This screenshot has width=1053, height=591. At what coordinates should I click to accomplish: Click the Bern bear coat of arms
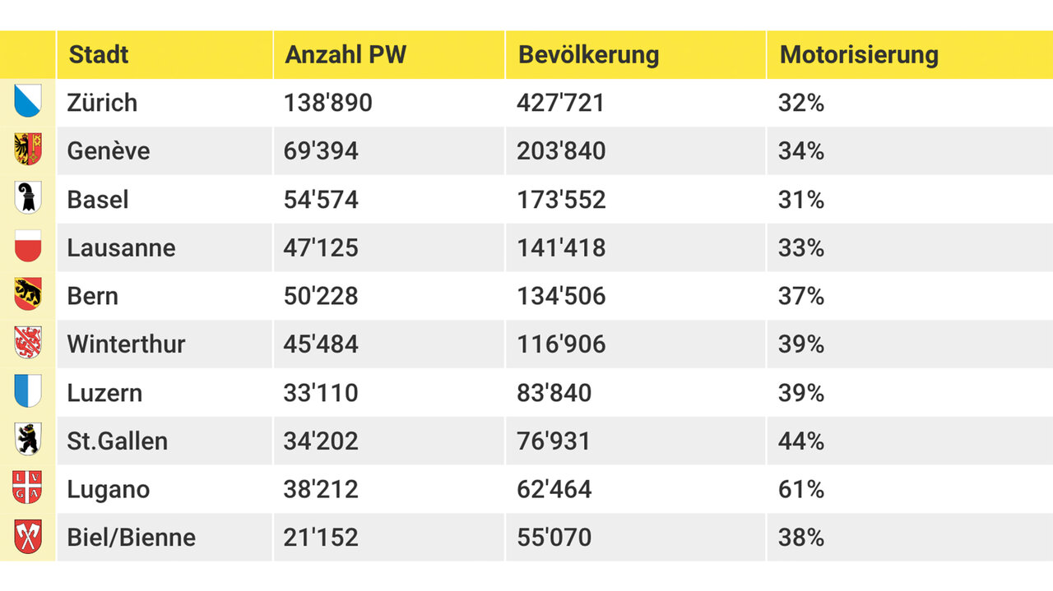coord(27,294)
